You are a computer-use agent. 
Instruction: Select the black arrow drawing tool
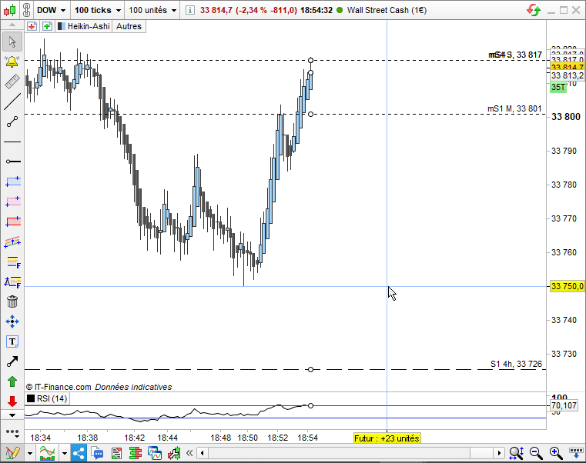pyautogui.click(x=12, y=361)
